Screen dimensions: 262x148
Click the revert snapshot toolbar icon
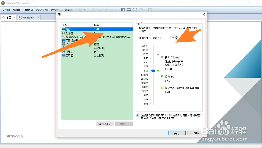tap(108, 10)
